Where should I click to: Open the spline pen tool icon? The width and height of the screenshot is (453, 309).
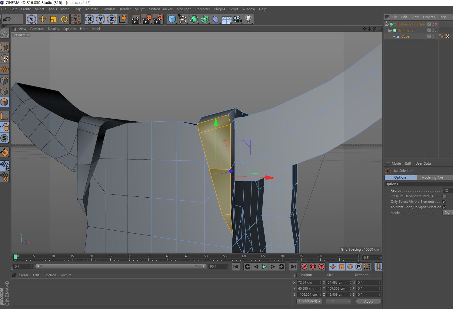point(183,19)
